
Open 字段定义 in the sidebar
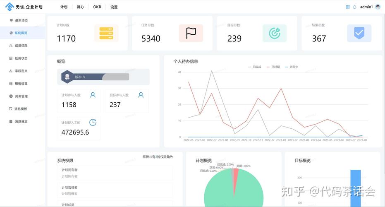pyautogui.click(x=22, y=71)
